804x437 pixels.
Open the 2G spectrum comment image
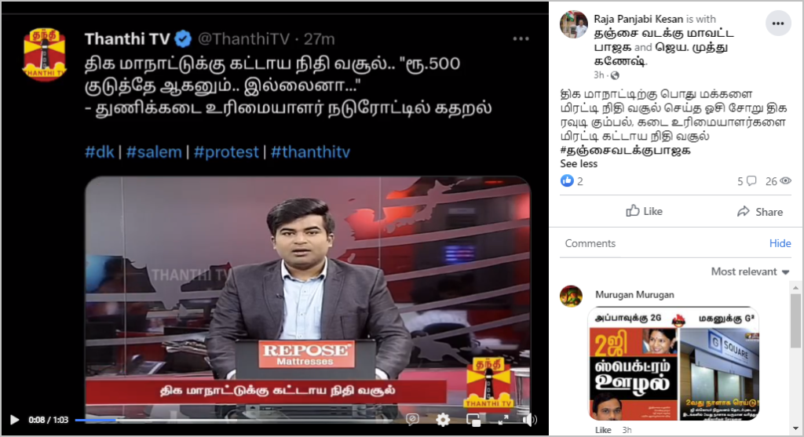click(673, 364)
